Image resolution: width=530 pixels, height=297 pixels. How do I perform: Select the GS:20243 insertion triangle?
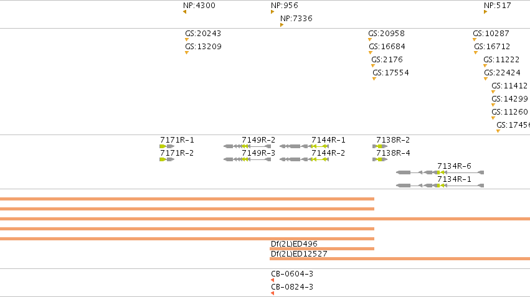pyautogui.click(x=187, y=39)
